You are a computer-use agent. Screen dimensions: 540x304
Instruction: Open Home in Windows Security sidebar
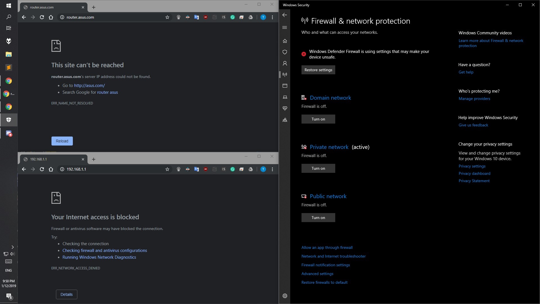pos(285,41)
